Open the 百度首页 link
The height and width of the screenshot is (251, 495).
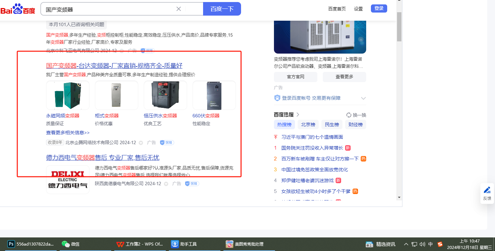point(337,9)
